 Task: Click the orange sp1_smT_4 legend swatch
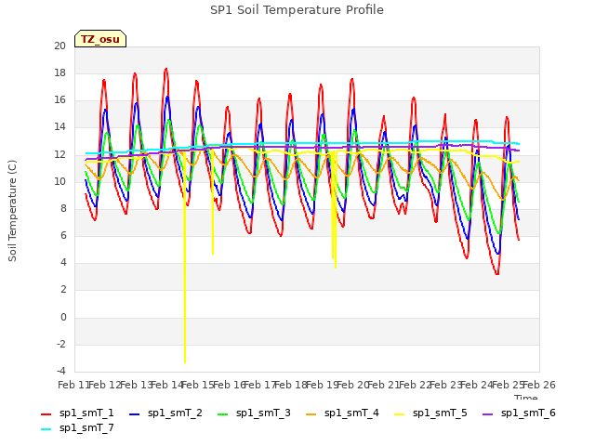pyautogui.click(x=311, y=414)
